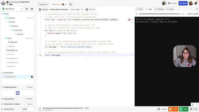Open Discord modal.submit.interaction event trigger dropdown
Viewport: 199px width, 112px height.
pos(61,10)
